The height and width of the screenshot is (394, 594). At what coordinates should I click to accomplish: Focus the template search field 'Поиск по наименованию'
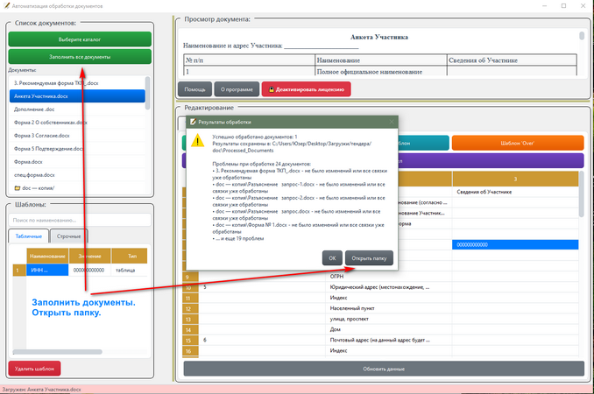(x=80, y=220)
